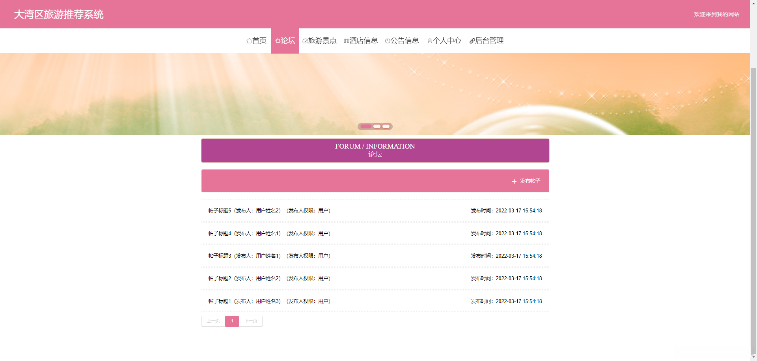Click the publish time of 帖子标题4
The height and width of the screenshot is (361, 757).
point(506,234)
